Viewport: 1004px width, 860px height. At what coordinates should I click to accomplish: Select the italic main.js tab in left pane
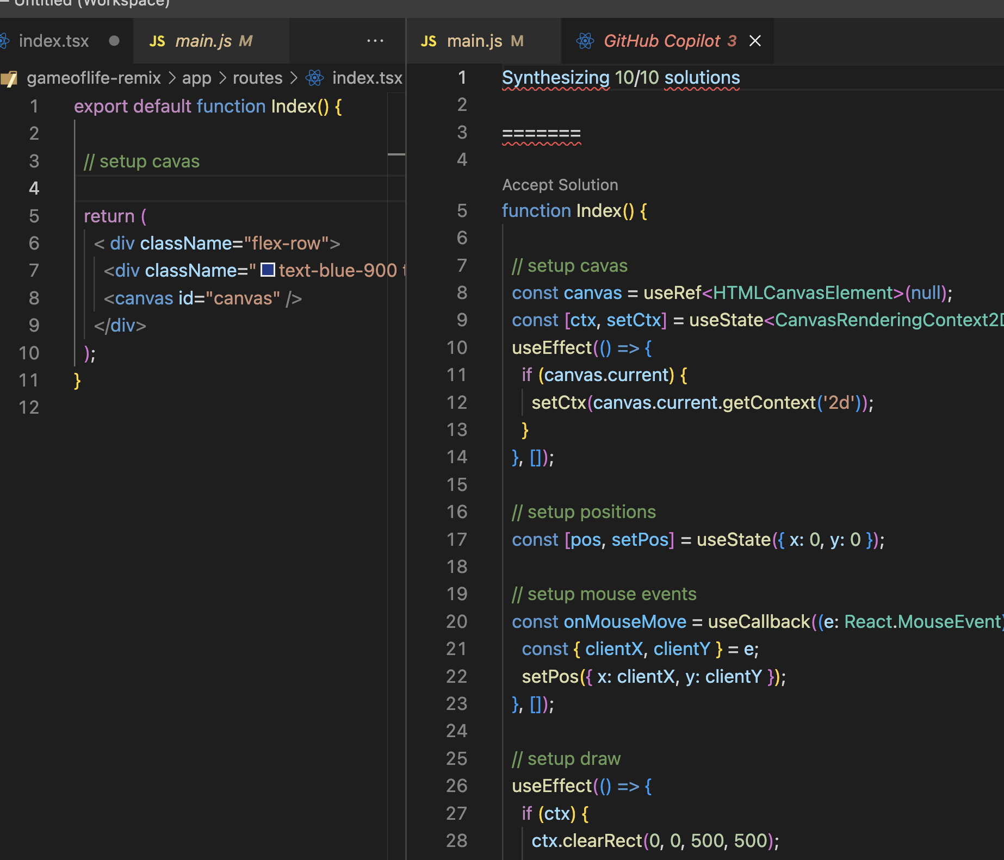[x=203, y=41]
